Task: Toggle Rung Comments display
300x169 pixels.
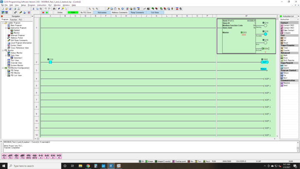Action: (x=137, y=13)
